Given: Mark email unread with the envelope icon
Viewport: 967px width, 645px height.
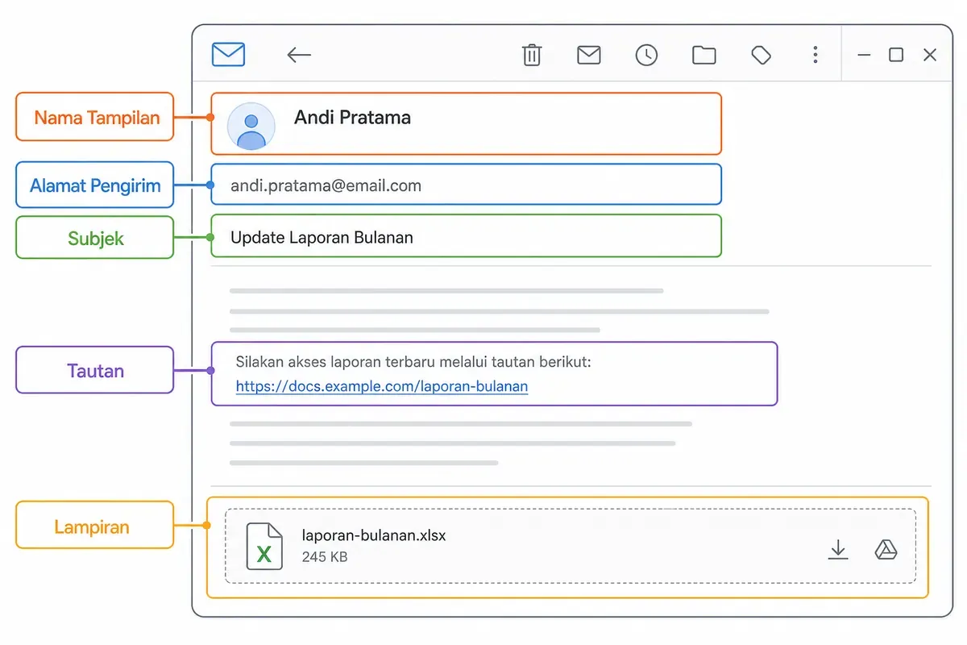Looking at the screenshot, I should (589, 55).
